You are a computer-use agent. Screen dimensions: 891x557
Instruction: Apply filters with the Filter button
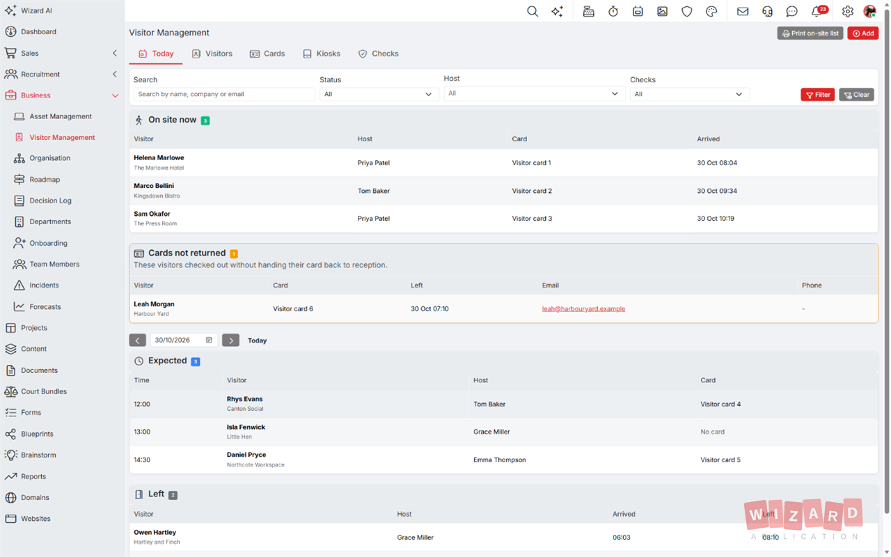818,95
